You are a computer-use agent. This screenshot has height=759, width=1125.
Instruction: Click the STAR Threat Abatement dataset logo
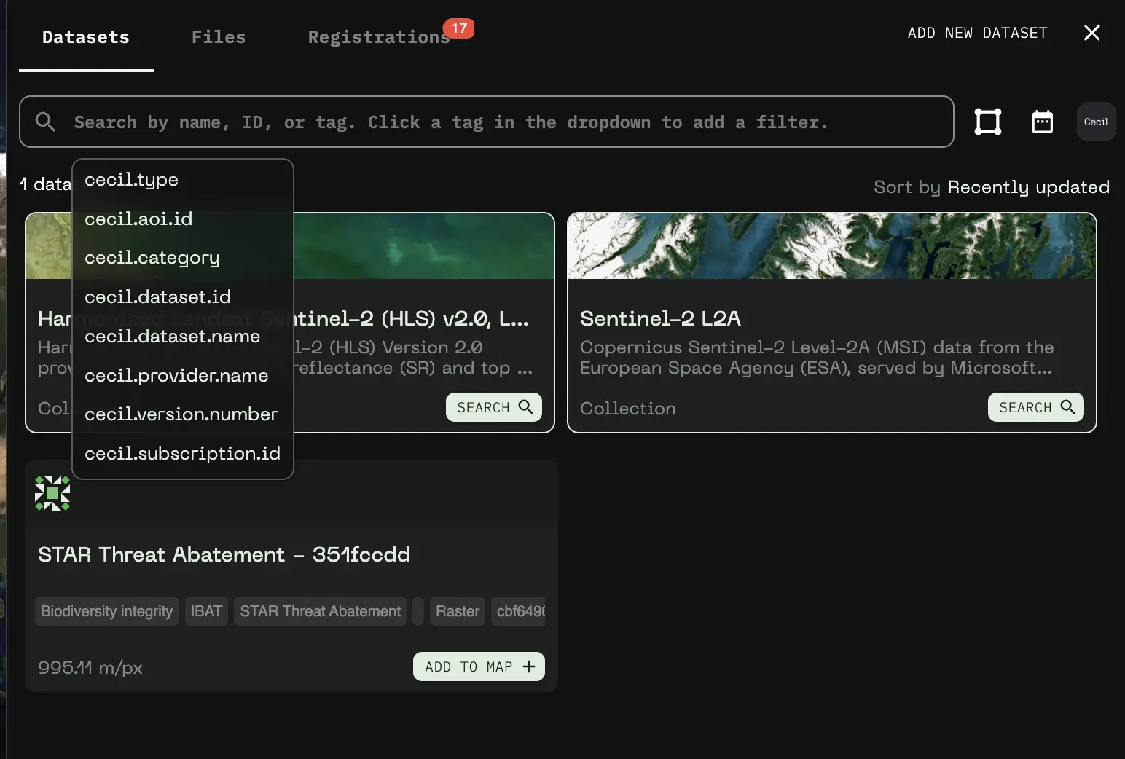pyautogui.click(x=52, y=493)
